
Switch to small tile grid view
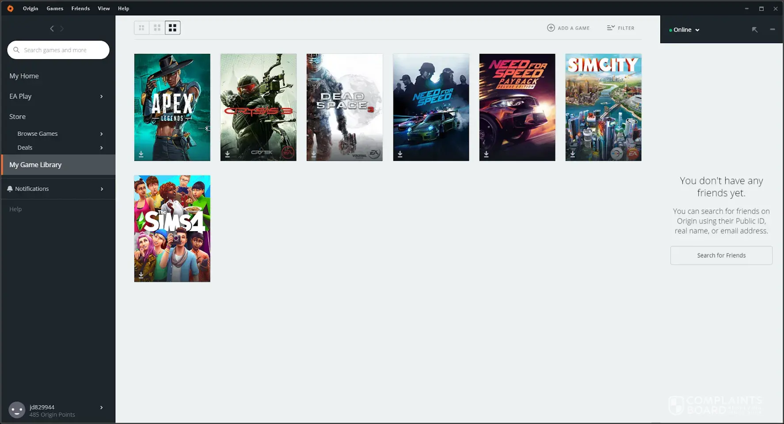pos(141,28)
